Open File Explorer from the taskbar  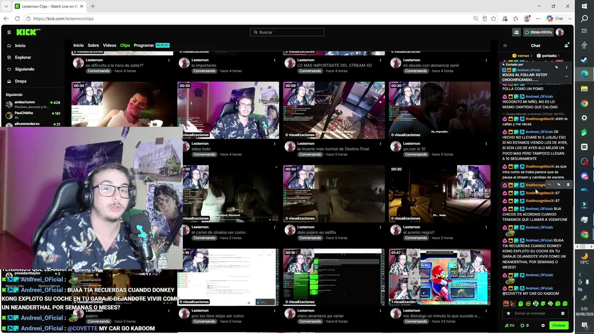584,89
